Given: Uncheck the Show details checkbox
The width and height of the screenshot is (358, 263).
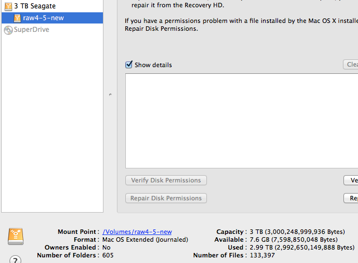Looking at the screenshot, I should (x=129, y=64).
